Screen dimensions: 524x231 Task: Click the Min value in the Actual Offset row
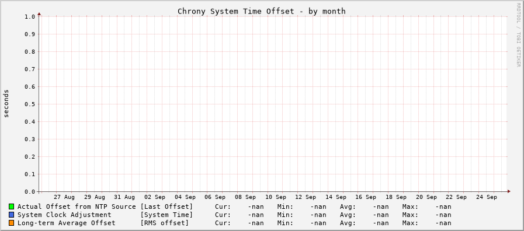[318, 206]
